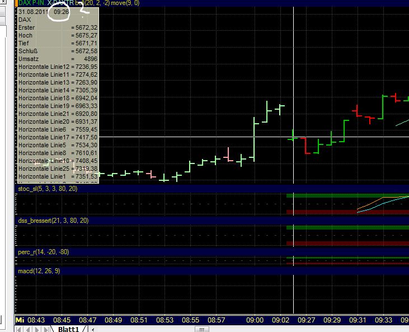Screen dimensions: 409x332
Task: Select Horizontale Linie11 row
Action: [58, 74]
